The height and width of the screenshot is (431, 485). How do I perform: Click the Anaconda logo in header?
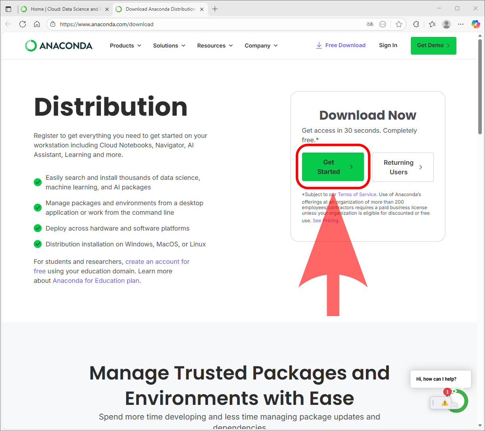(59, 46)
